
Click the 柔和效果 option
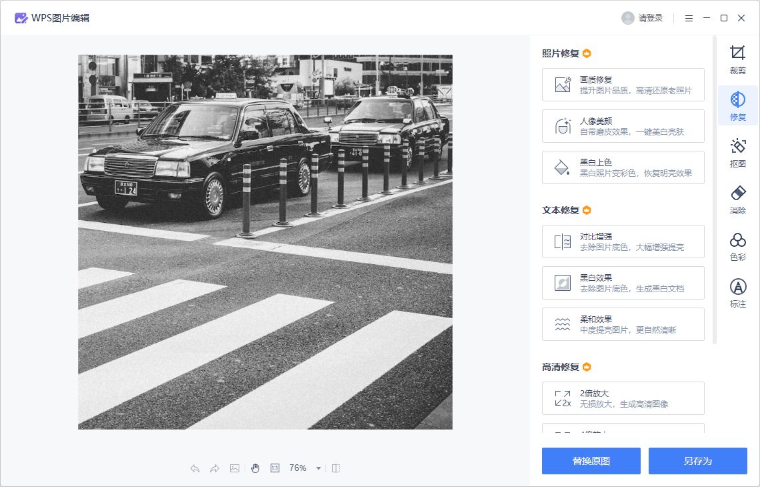coord(623,324)
